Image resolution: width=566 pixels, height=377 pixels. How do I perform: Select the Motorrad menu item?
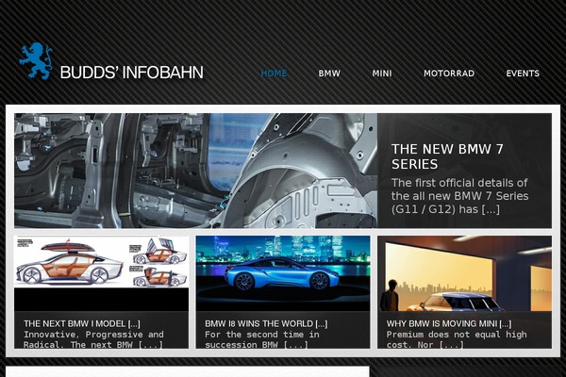pyautogui.click(x=449, y=74)
